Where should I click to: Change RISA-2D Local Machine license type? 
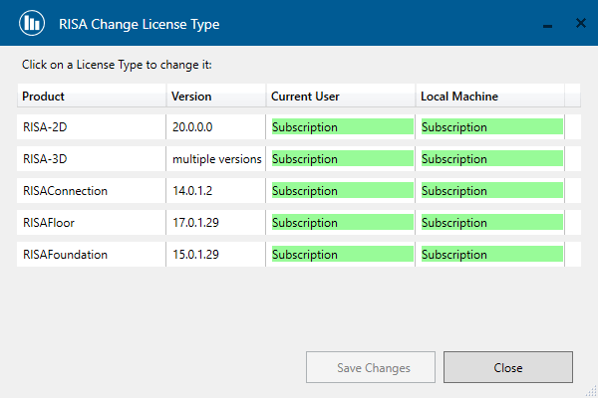(x=491, y=127)
